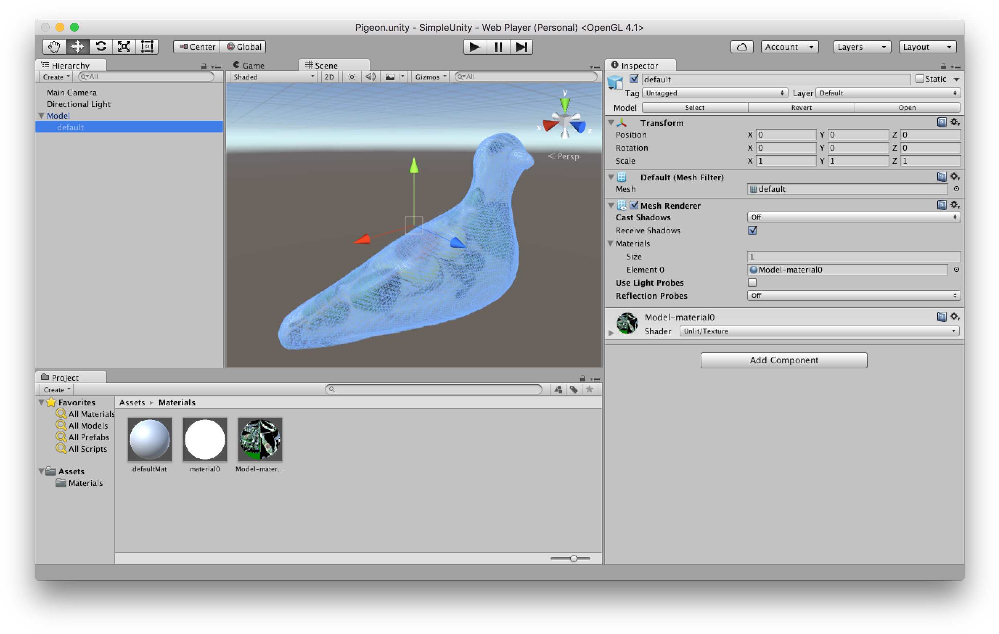This screenshot has height=634, width=999.
Task: Open Mesh Renderer gear settings menu
Action: point(955,205)
